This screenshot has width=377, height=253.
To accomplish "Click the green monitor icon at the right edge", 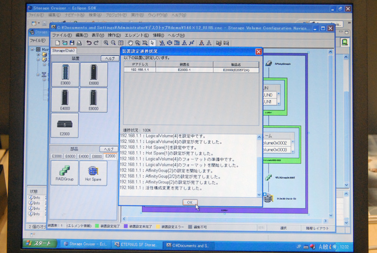I will [x=344, y=42].
